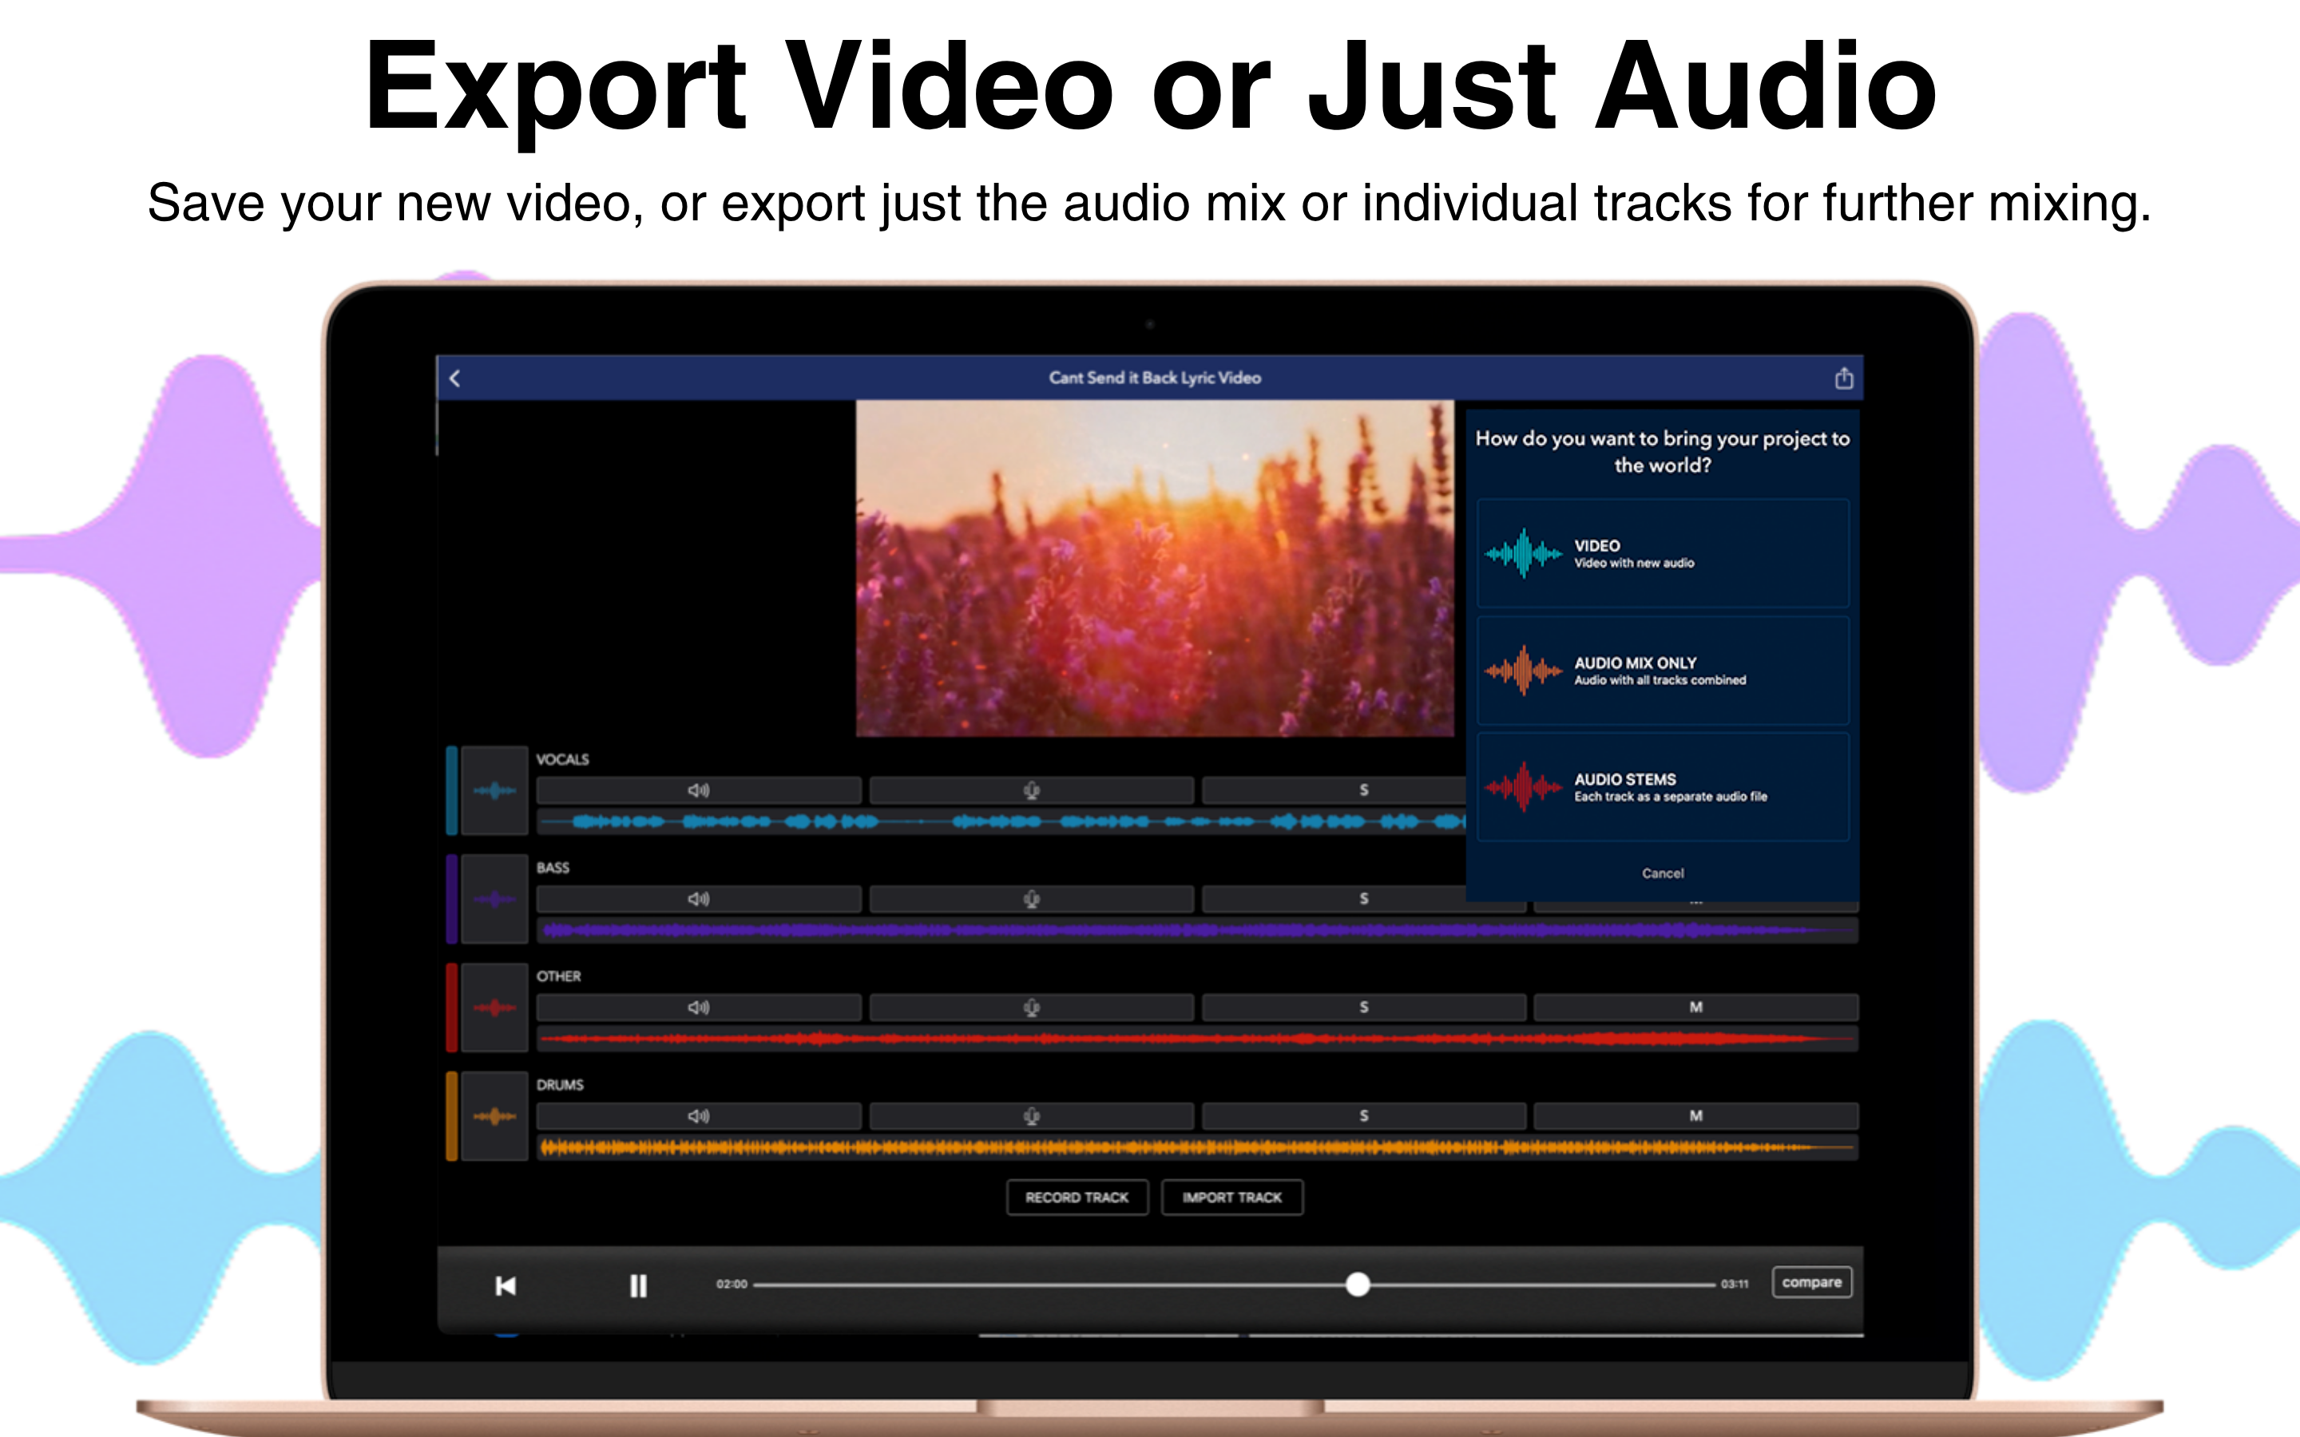This screenshot has height=1437, width=2300.
Task: Click the DRUMS track label
Action: point(560,1084)
